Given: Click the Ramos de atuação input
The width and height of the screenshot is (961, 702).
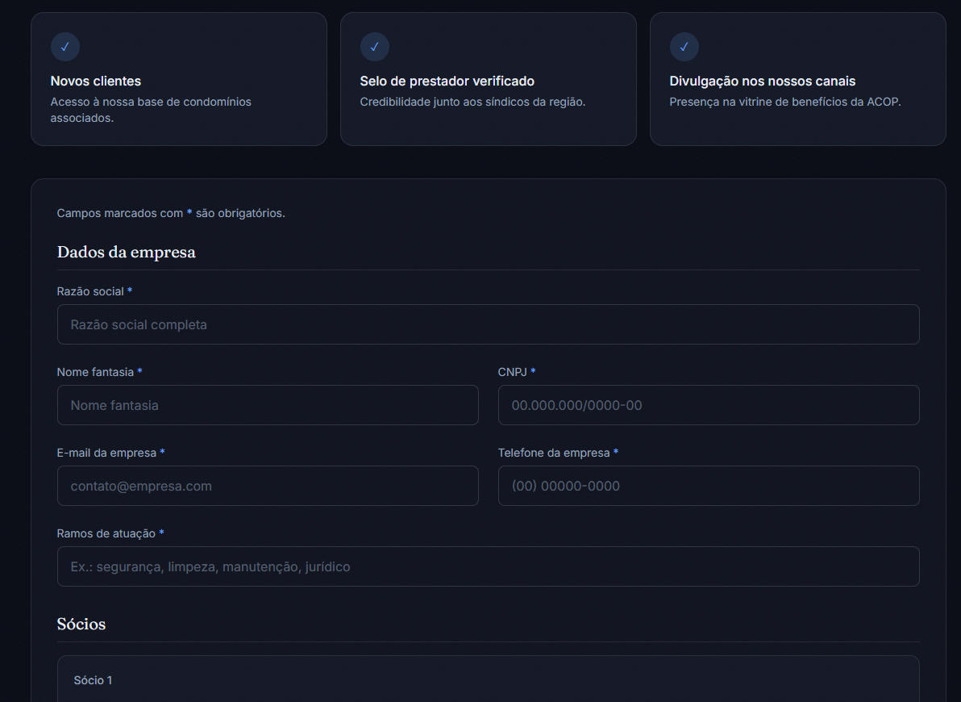Looking at the screenshot, I should (488, 566).
